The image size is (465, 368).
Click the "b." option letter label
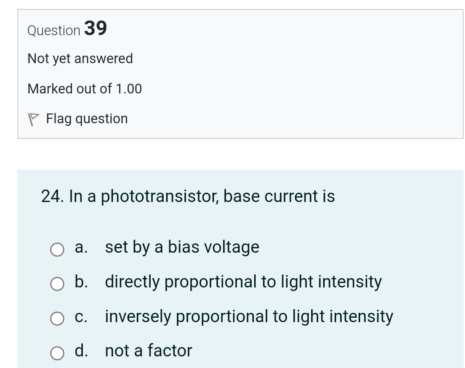(x=81, y=282)
